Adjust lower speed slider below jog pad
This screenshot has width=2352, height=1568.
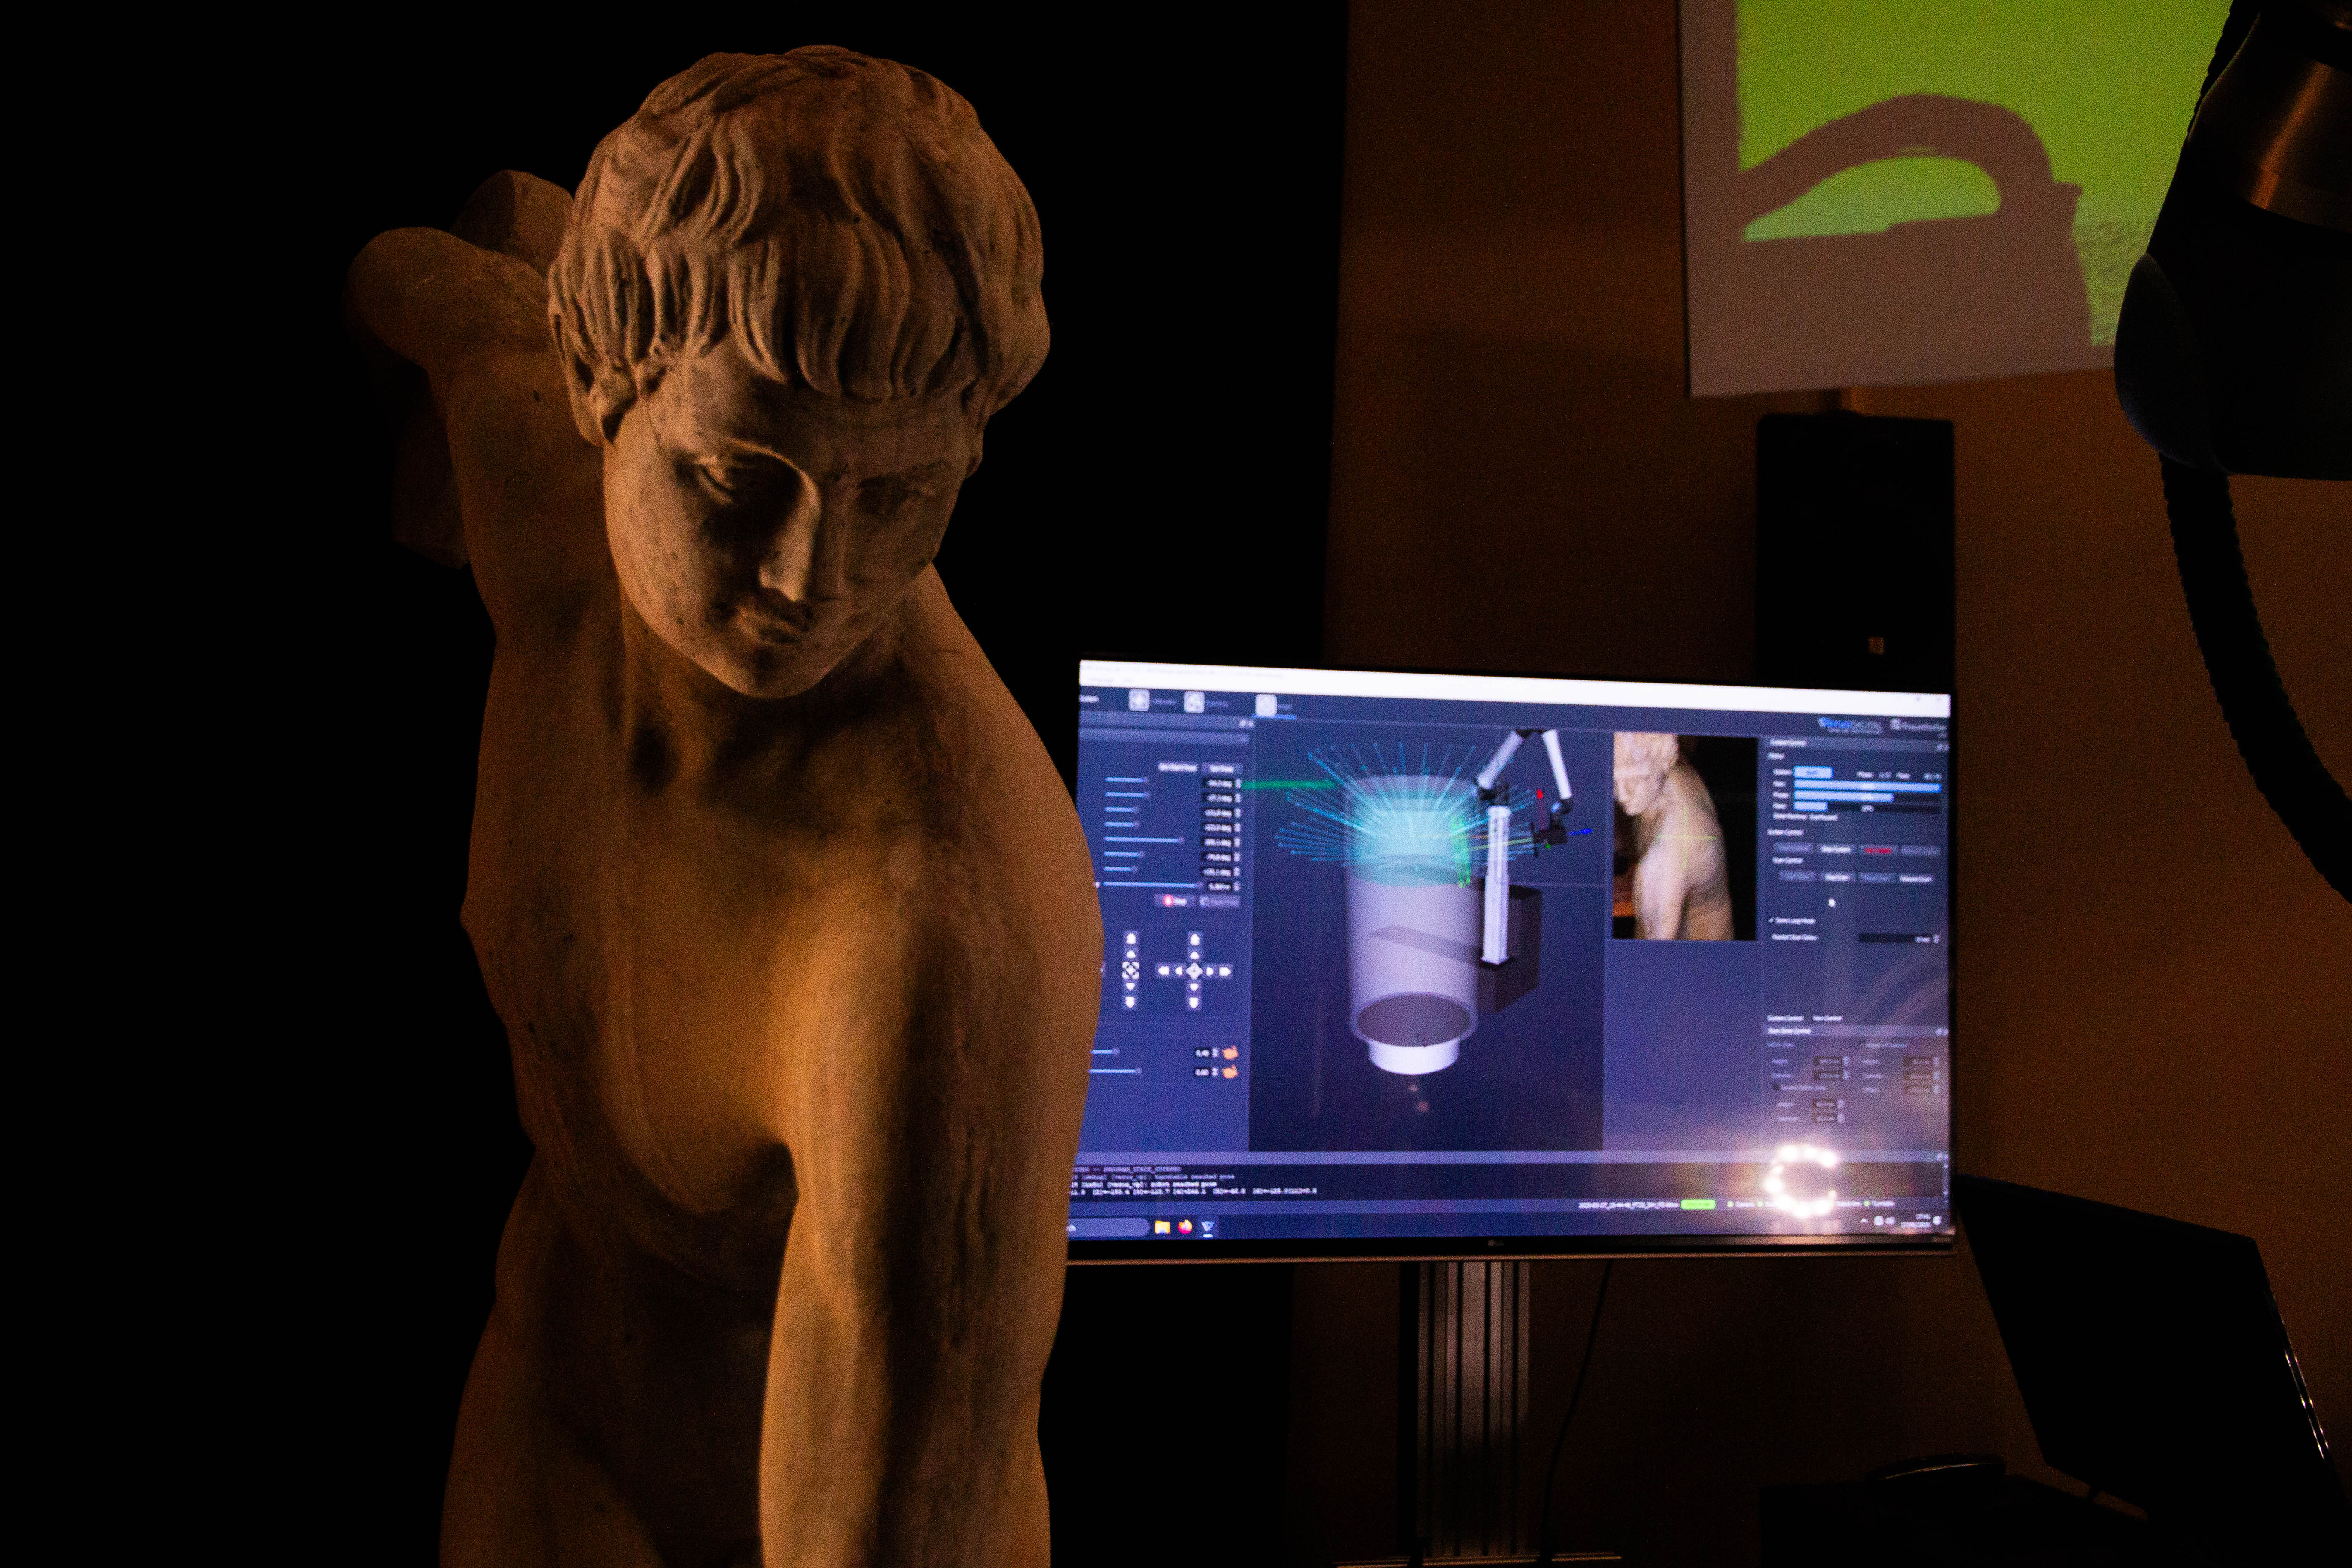pos(1114,1072)
